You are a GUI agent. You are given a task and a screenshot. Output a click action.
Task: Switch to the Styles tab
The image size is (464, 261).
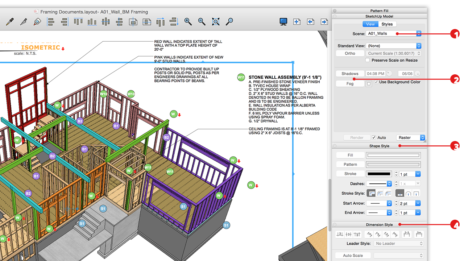(387, 24)
